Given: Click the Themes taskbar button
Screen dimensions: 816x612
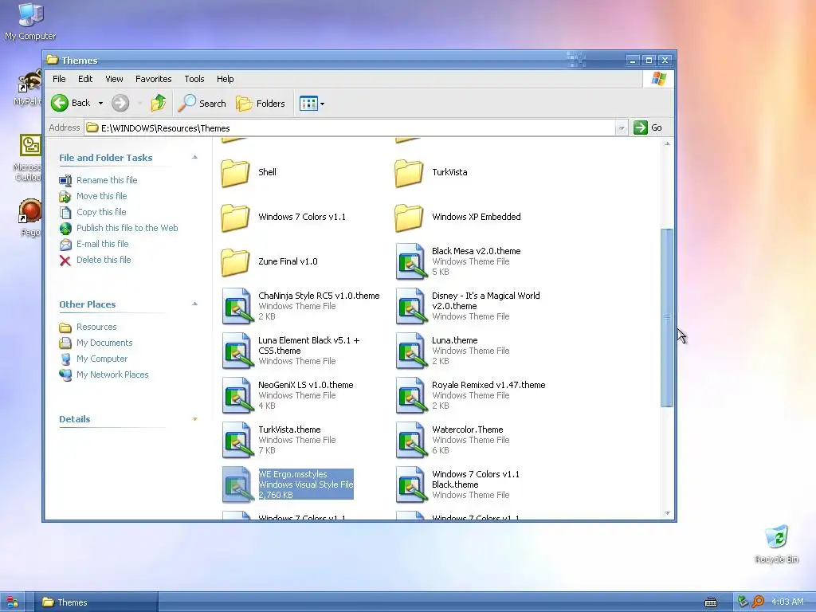Looking at the screenshot, I should pyautogui.click(x=96, y=602).
